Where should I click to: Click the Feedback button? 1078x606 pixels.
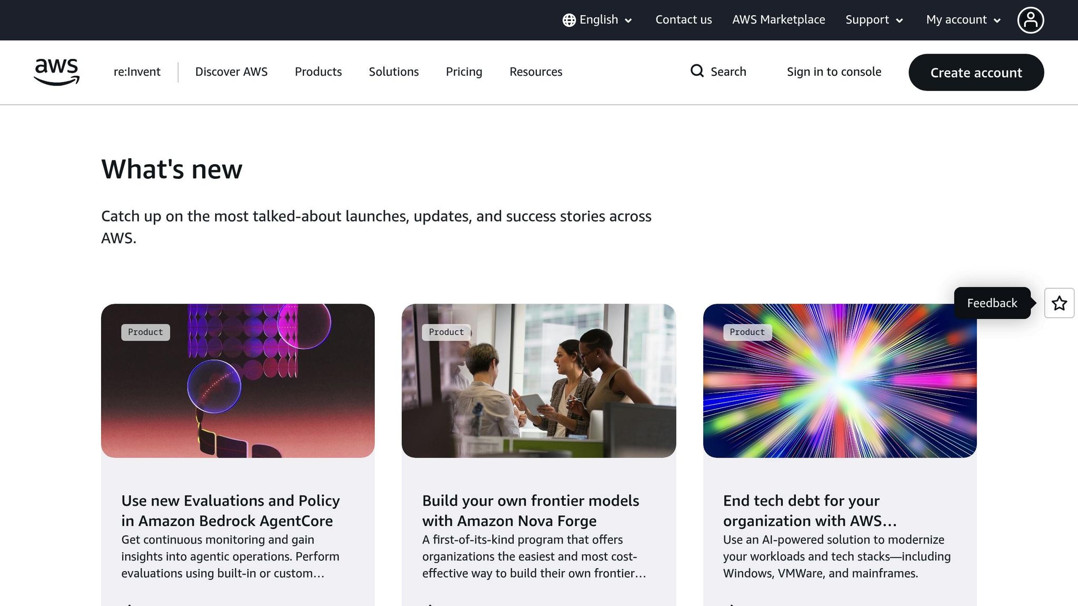992,303
